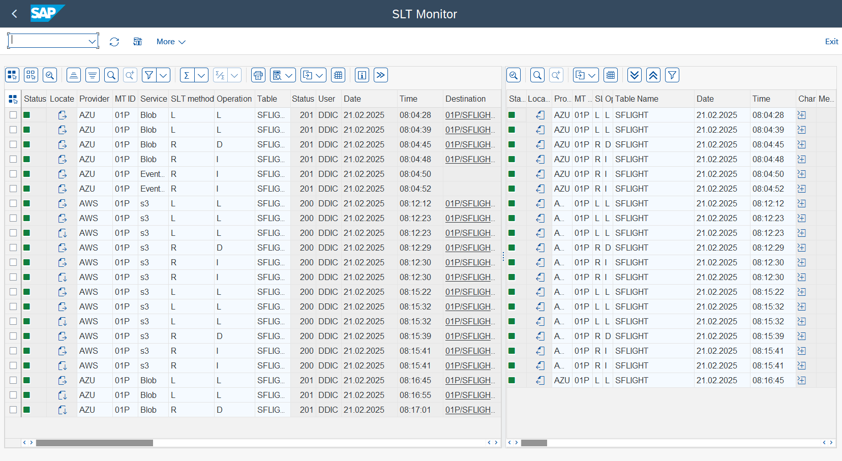This screenshot has height=461, width=842.
Task: Open destination link in 08:12:12 row
Action: (x=470, y=203)
